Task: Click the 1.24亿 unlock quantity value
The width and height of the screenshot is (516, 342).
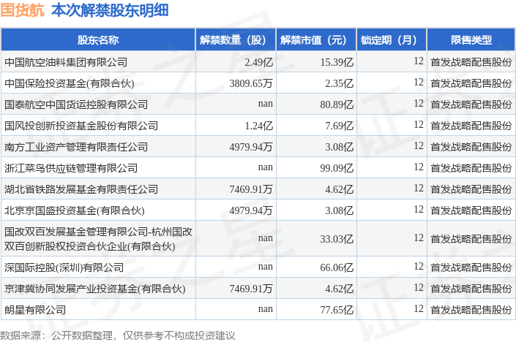Action: (x=258, y=126)
